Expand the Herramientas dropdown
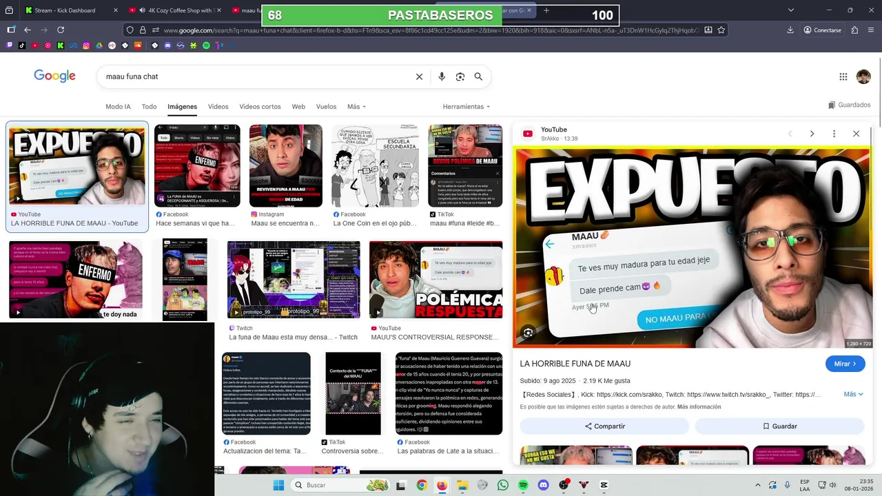Screen dimensions: 882x496 point(466,107)
